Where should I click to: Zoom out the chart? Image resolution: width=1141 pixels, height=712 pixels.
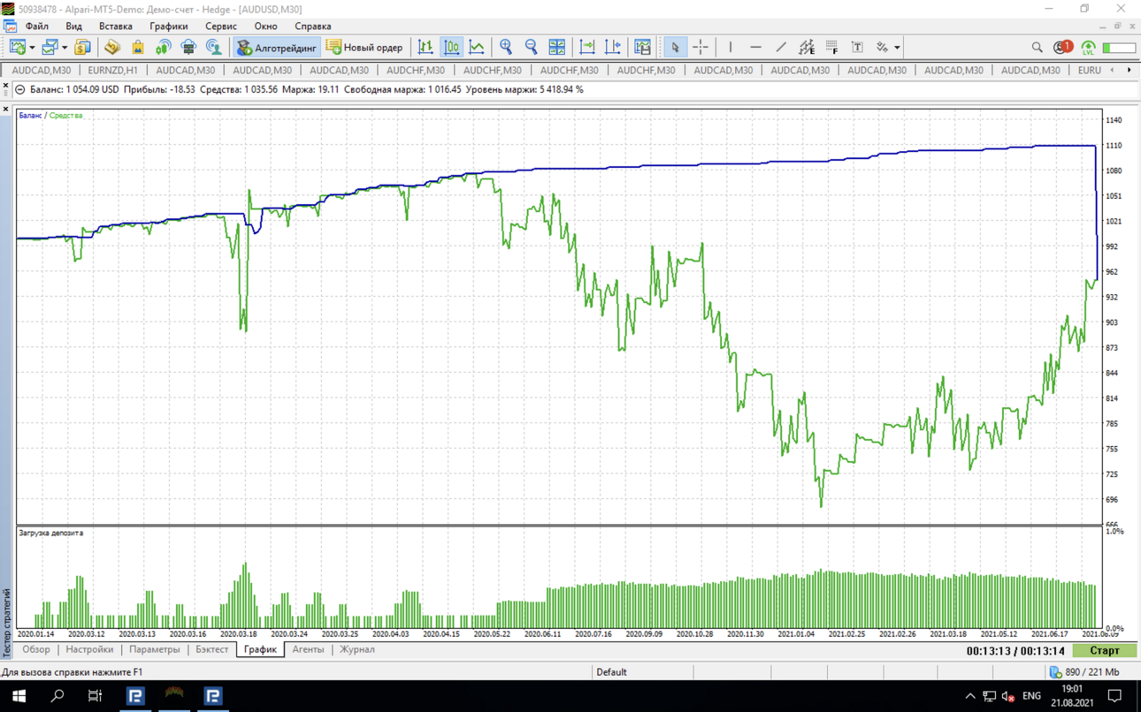[532, 47]
